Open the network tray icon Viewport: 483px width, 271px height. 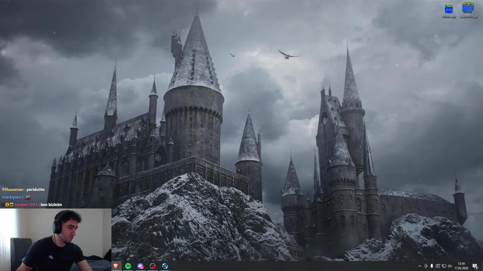point(444,266)
